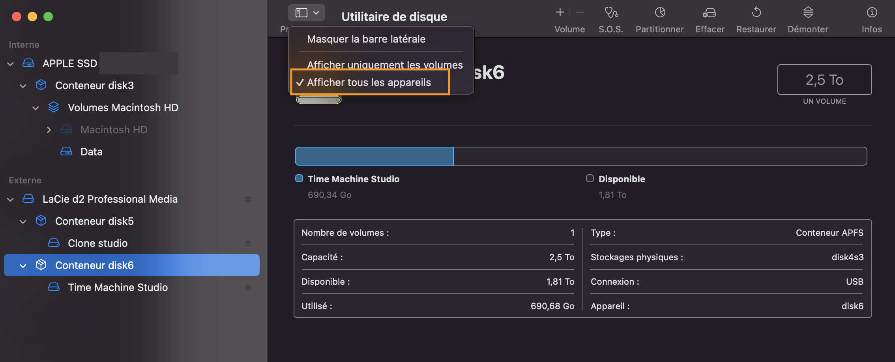Collapse the APPLE SSD tree

[x=11, y=63]
